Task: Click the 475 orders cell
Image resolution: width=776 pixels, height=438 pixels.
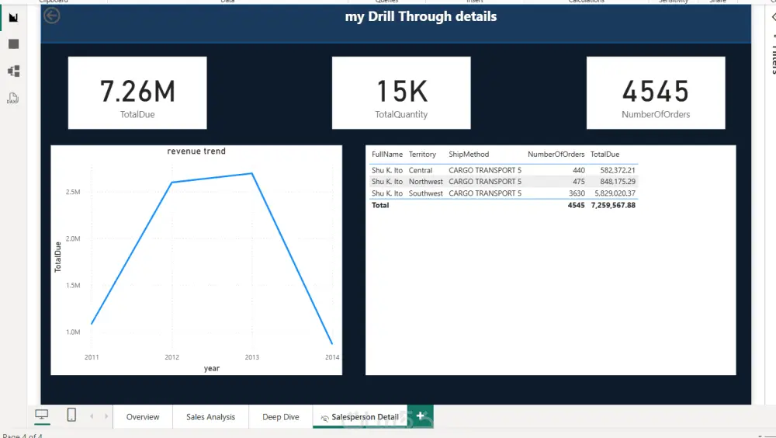Action: [x=579, y=182]
